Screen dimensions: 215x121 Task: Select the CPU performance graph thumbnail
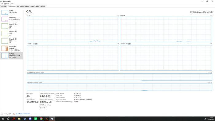point(5,12)
